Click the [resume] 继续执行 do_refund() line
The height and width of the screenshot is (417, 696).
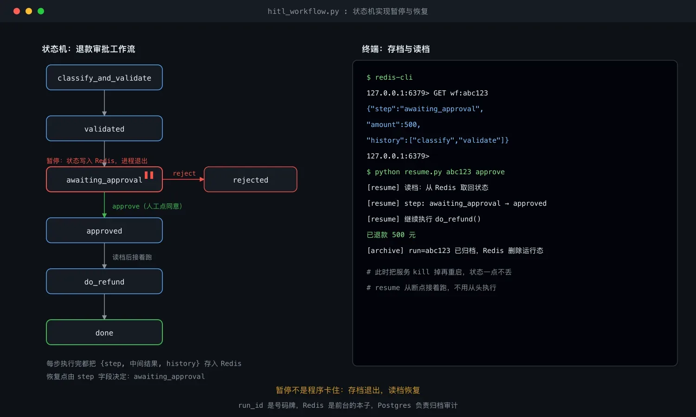click(x=424, y=219)
